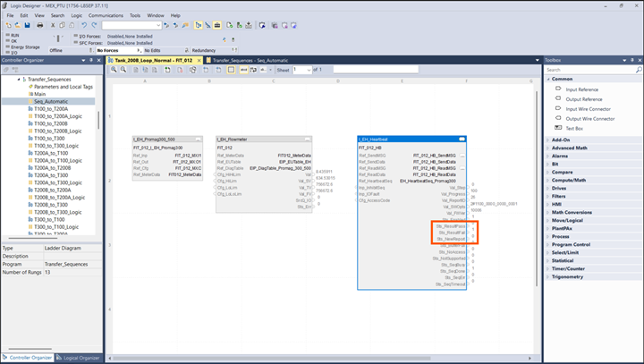Open Toolbox panel options dropdown
644x364 pixels.
[x=624, y=60]
